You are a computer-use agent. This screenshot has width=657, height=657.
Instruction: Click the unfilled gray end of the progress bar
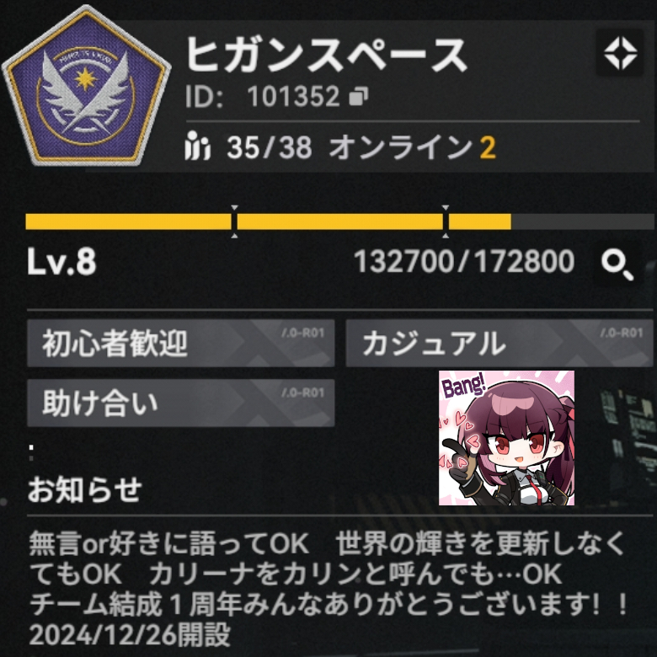582,222
